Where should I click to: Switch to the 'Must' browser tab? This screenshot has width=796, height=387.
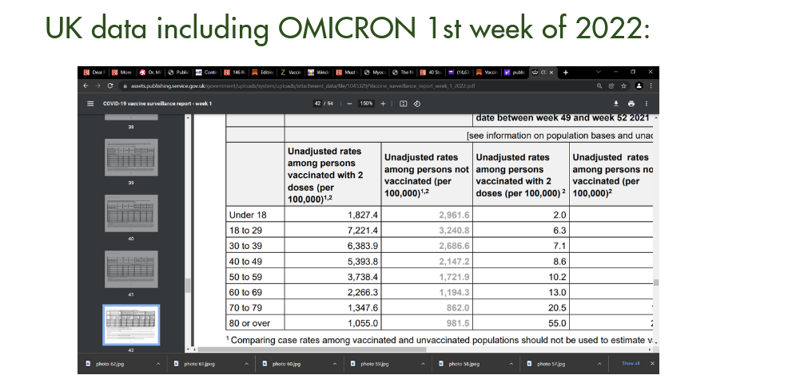tap(346, 73)
